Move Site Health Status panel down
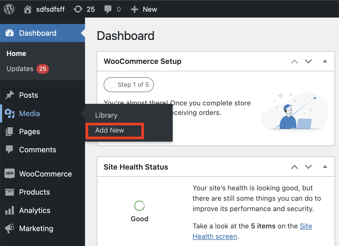The height and width of the screenshot is (246, 339). (x=308, y=167)
